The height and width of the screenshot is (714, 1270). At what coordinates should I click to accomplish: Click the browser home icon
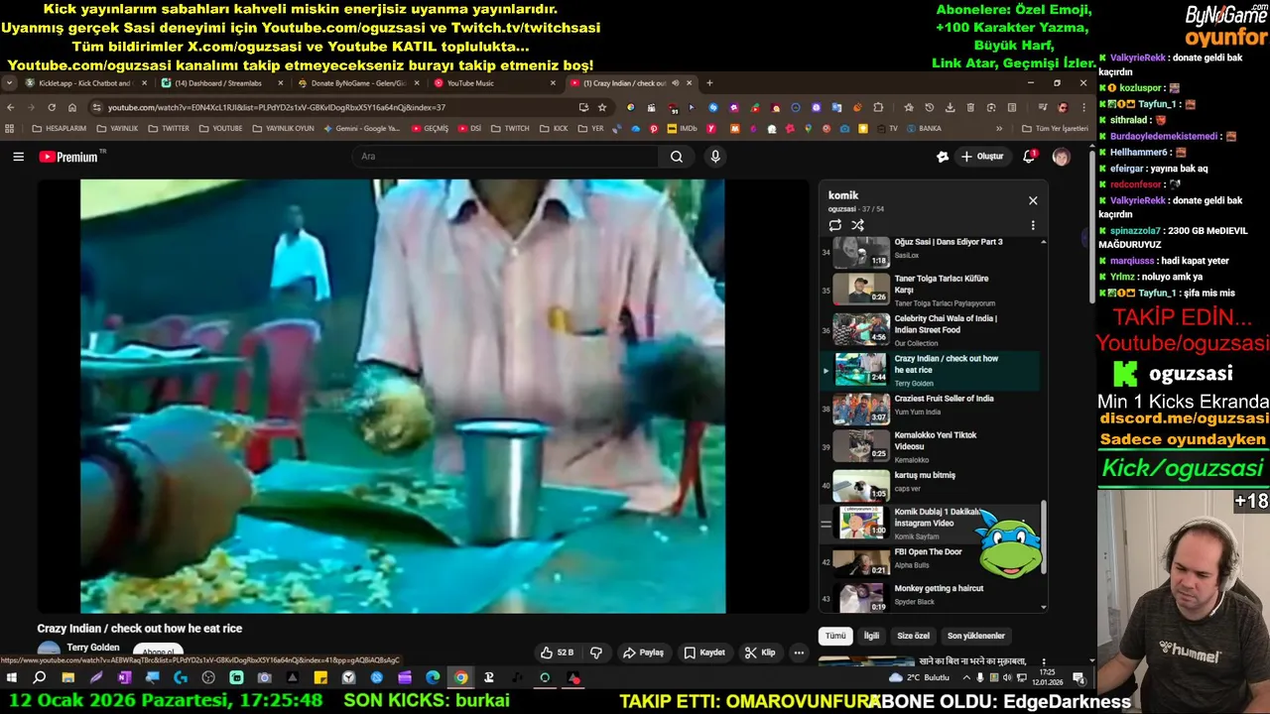point(72,107)
